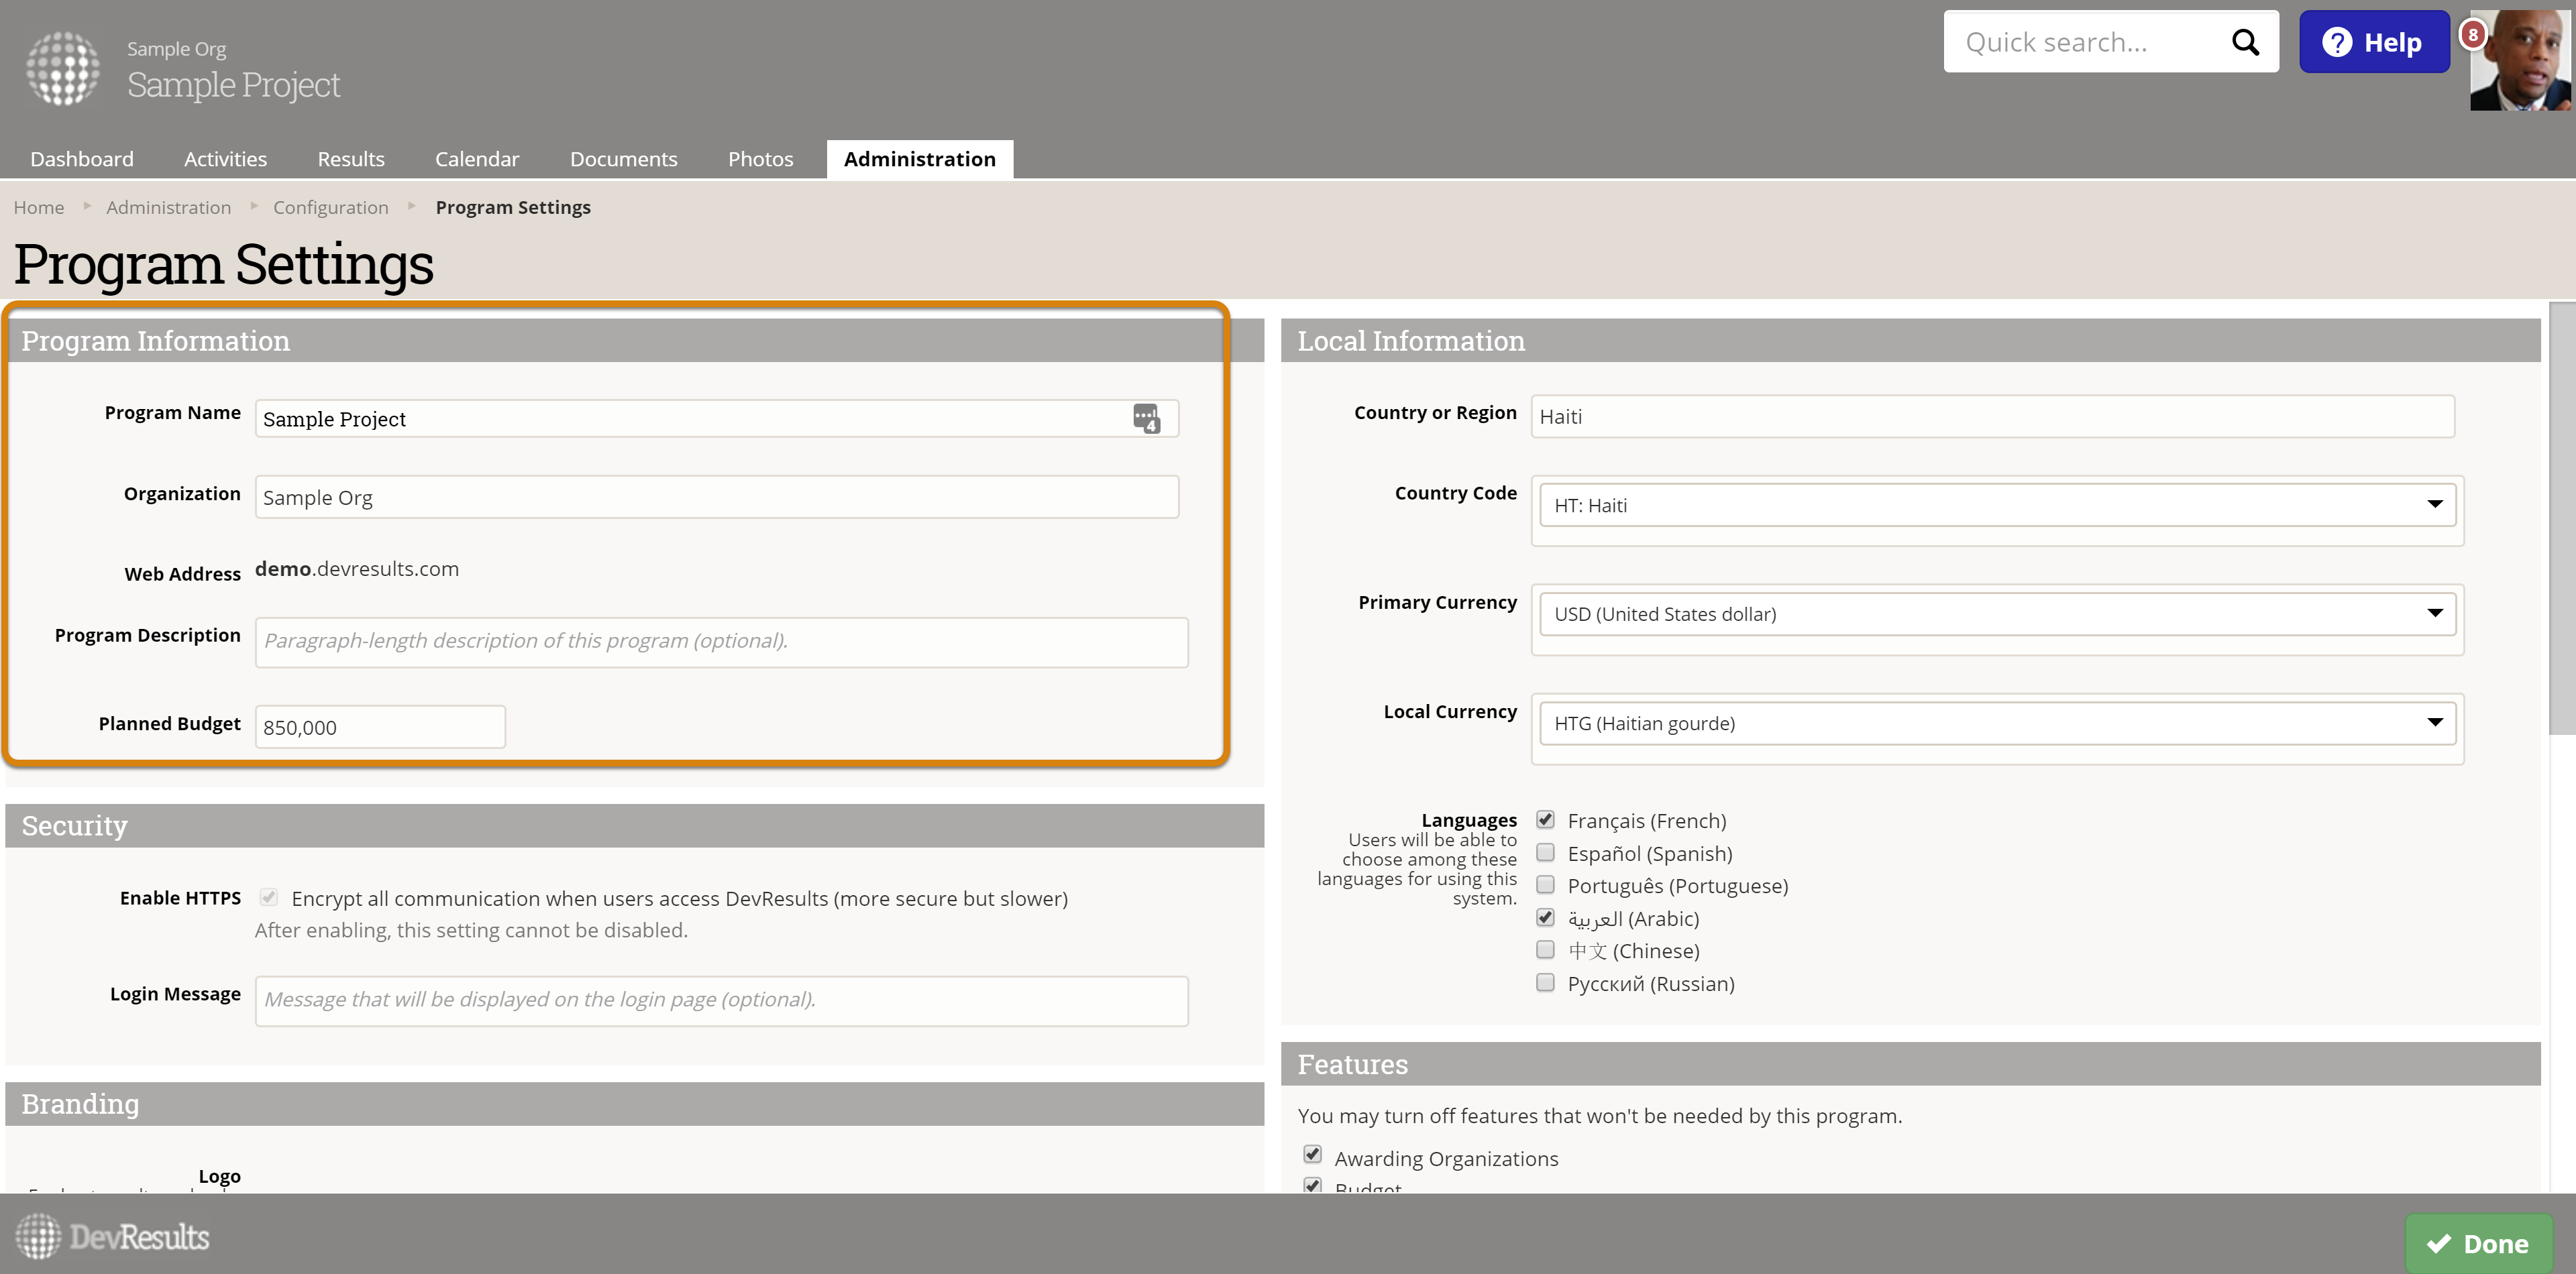2576x1274 pixels.
Task: Click the Help question mark button
Action: (2373, 42)
